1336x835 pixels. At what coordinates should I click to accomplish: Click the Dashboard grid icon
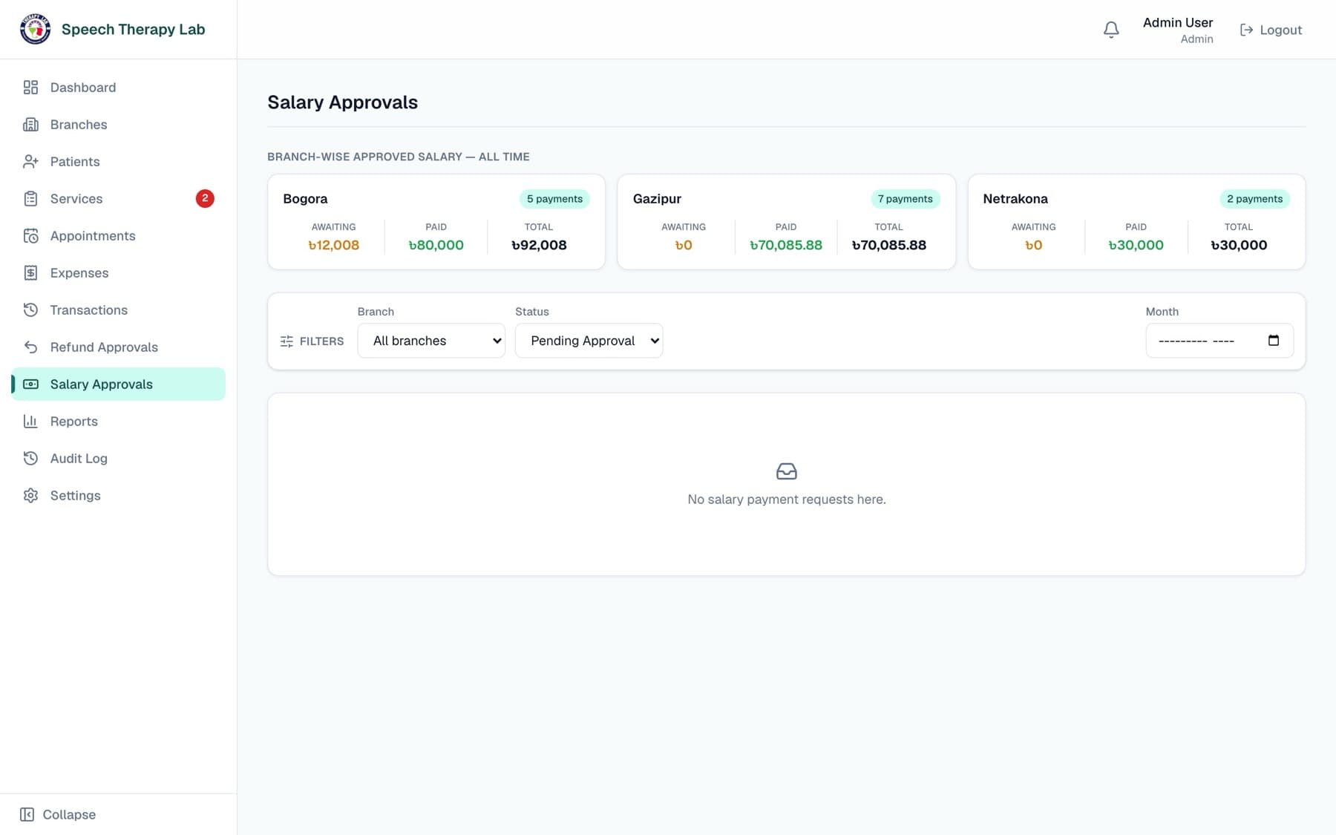[x=30, y=88]
